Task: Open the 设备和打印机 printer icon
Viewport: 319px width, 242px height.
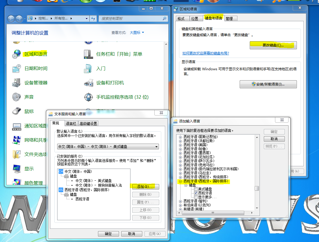Action: click(89, 83)
